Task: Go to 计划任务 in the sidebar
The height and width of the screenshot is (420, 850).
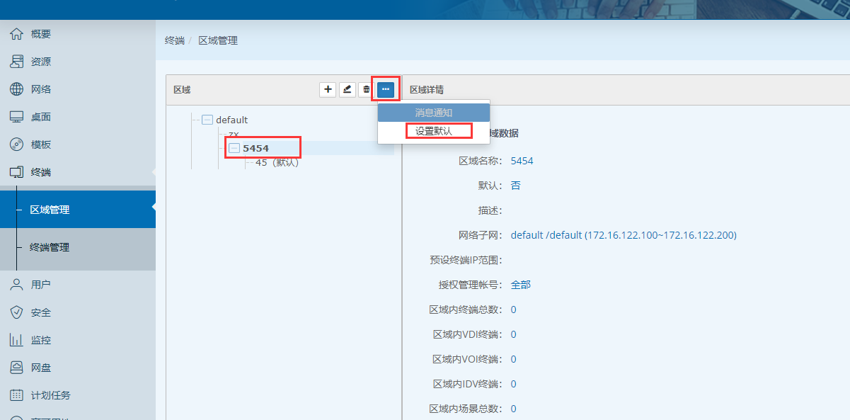Action: (50, 395)
